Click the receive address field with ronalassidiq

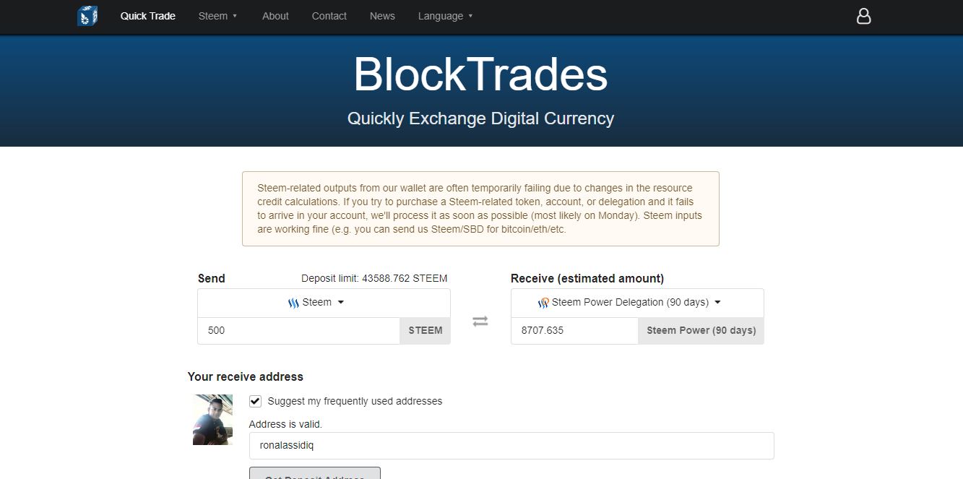[511, 446]
